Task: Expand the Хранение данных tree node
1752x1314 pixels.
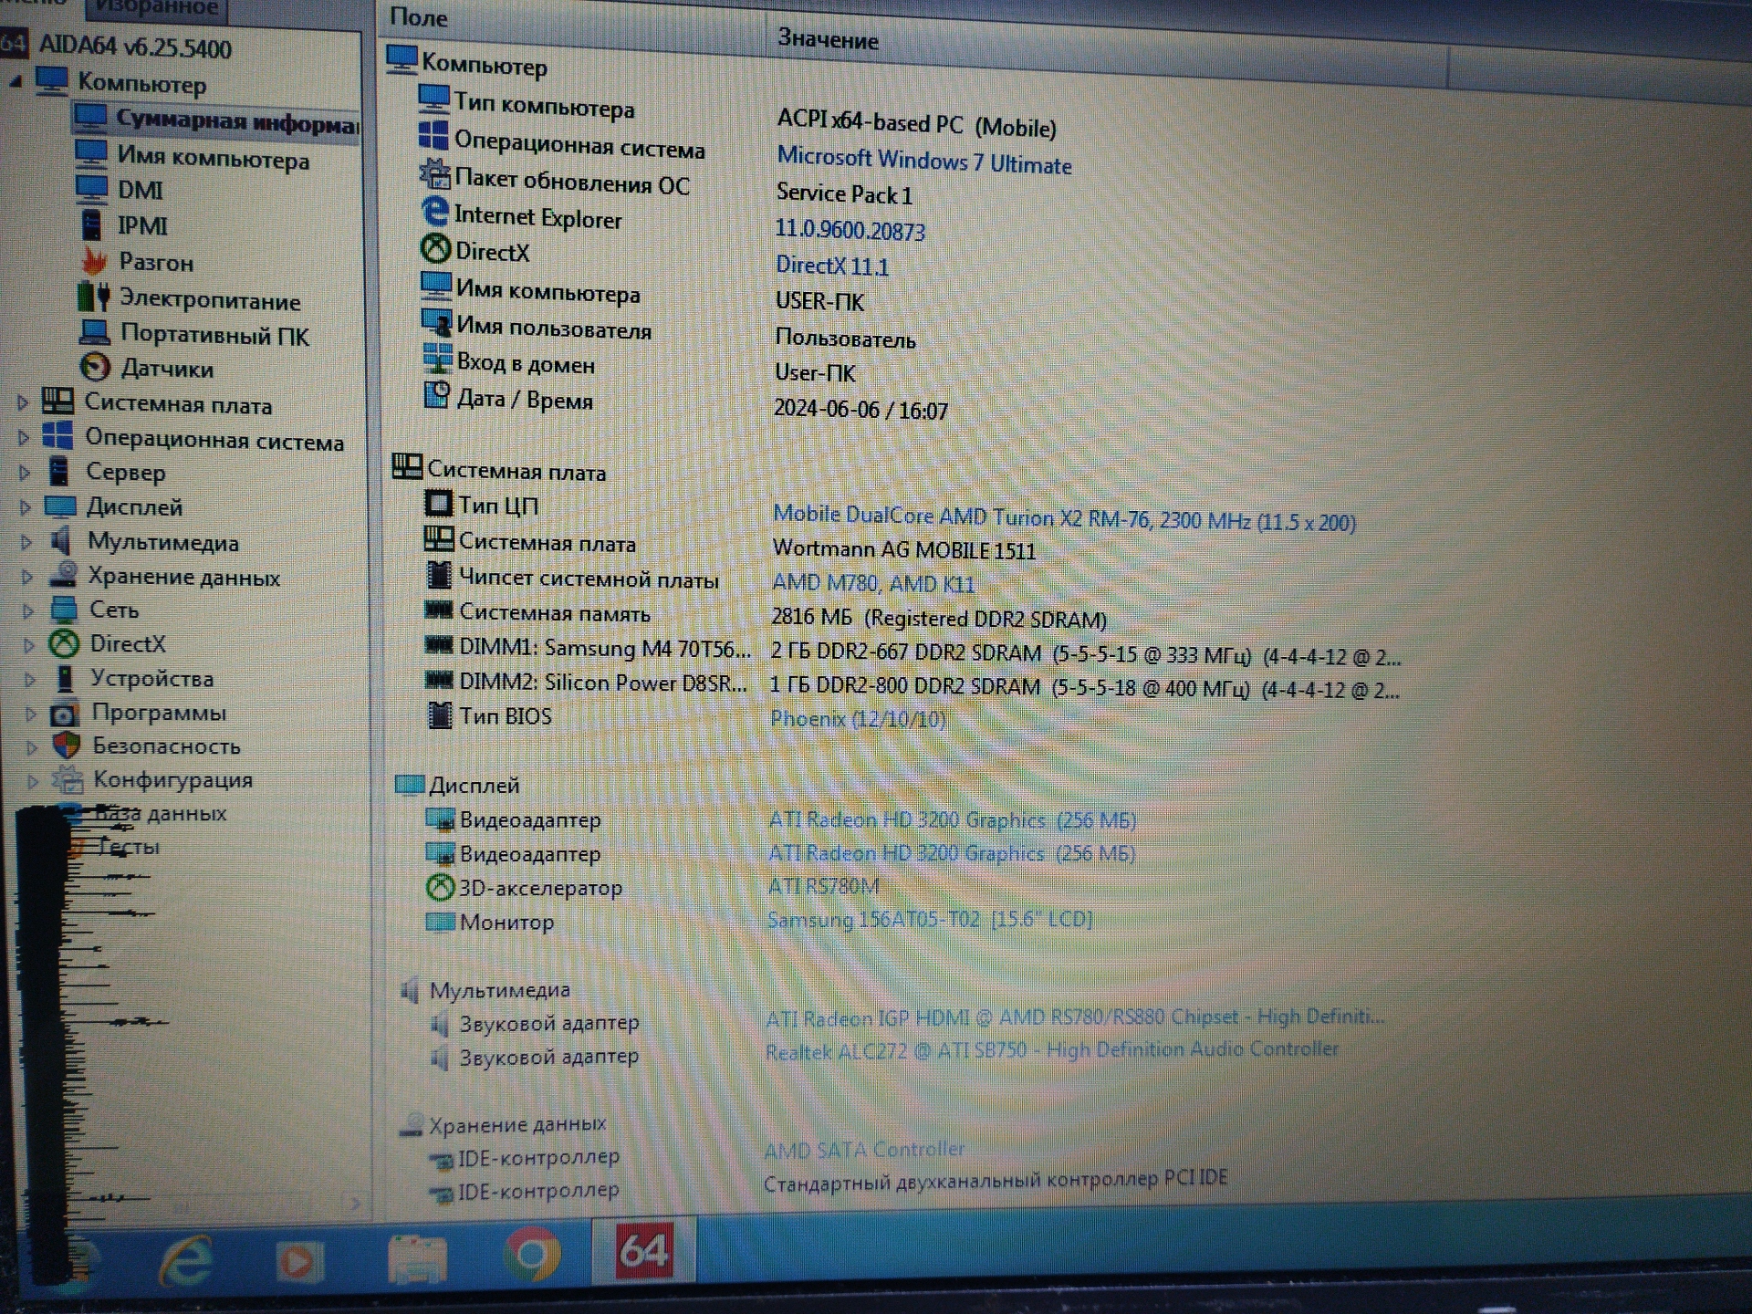Action: pos(27,576)
